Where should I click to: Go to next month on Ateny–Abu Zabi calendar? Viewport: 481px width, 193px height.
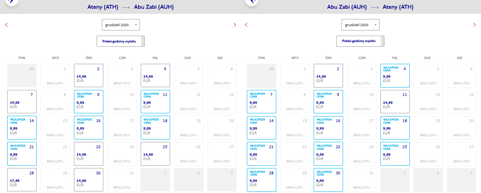point(235,25)
